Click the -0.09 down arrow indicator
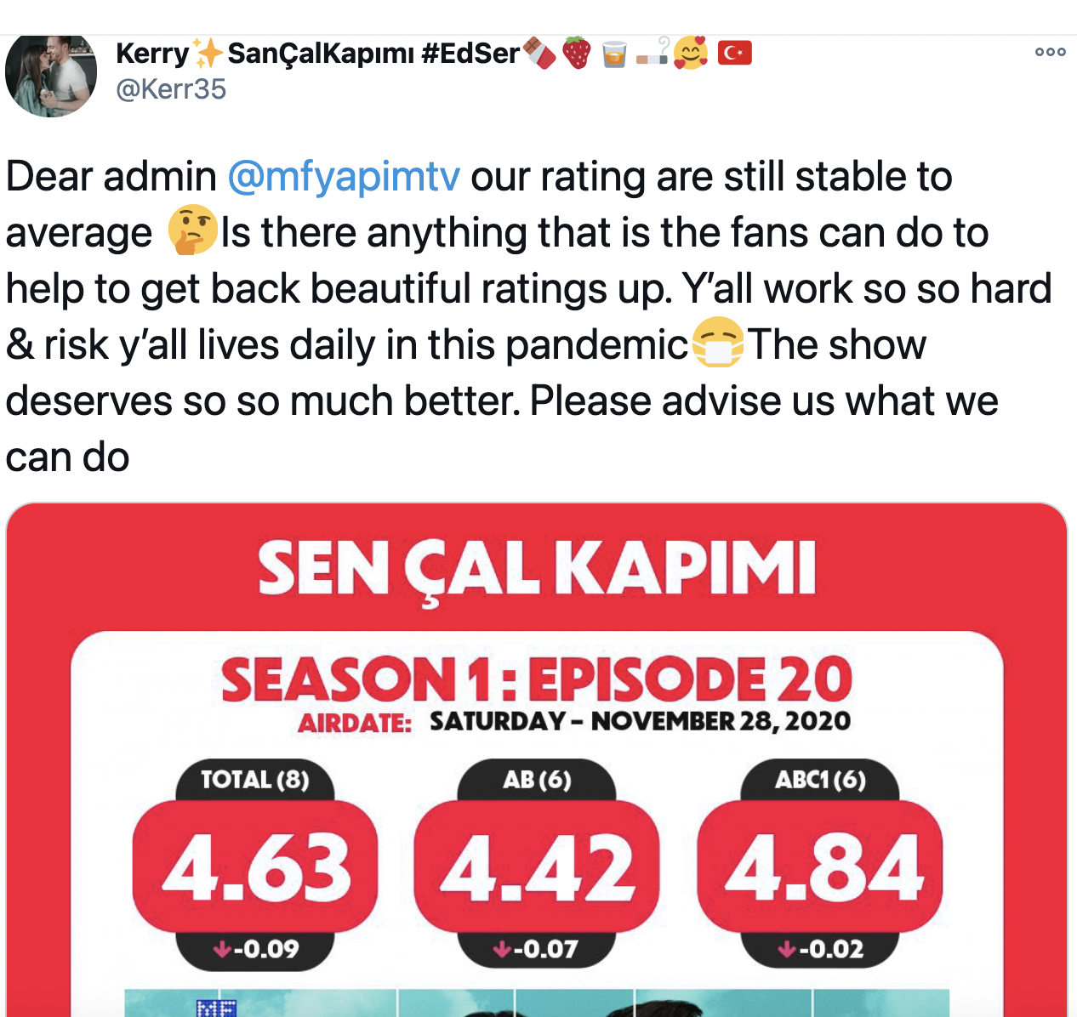The width and height of the screenshot is (1077, 1017). [x=255, y=948]
